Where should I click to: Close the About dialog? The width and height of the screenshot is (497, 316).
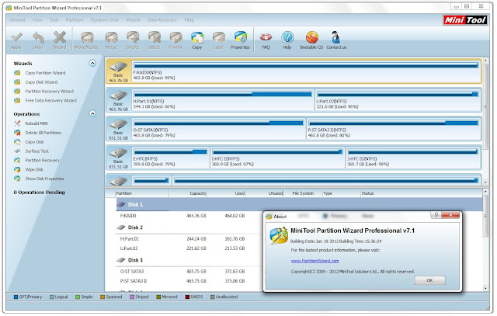pyautogui.click(x=450, y=215)
